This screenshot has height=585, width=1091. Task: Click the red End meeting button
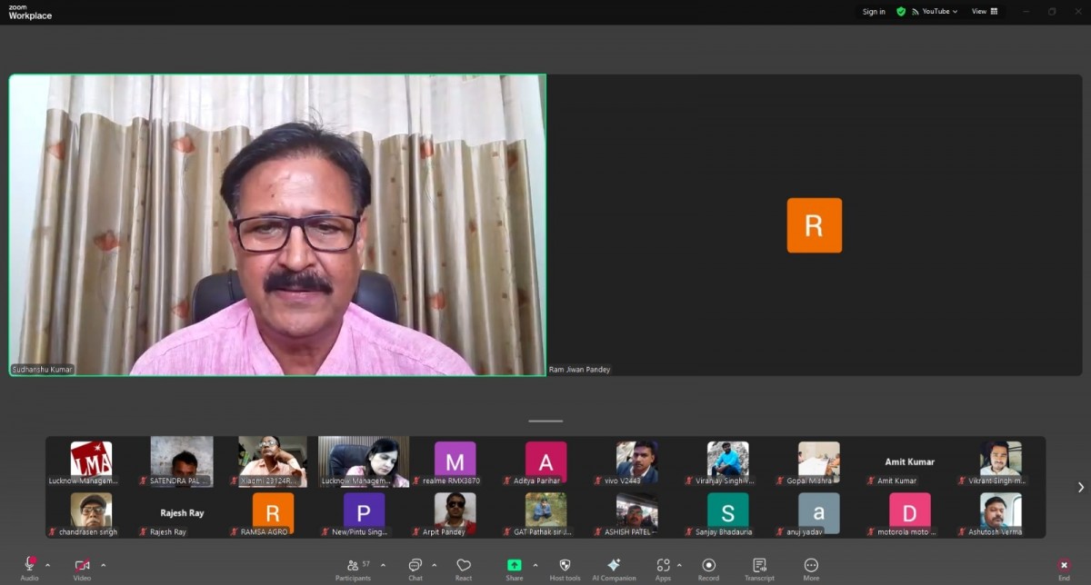[1064, 567]
